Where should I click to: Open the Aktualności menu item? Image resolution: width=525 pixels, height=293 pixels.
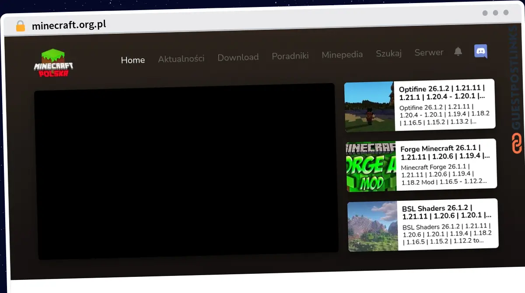181,58
